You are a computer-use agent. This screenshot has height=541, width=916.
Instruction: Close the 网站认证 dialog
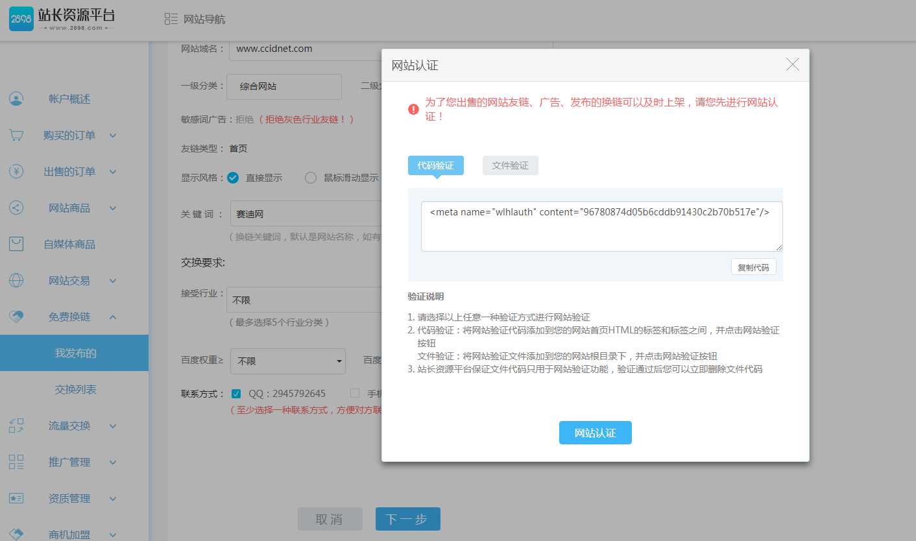(x=792, y=65)
